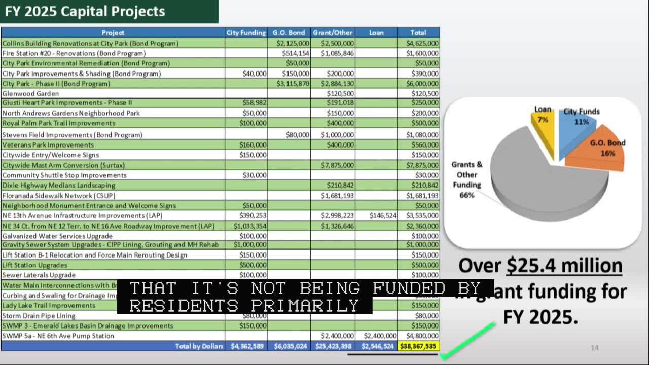Click the highlighted yellow grand total $38,367,535
The height and width of the screenshot is (365, 649).
pyautogui.click(x=419, y=346)
